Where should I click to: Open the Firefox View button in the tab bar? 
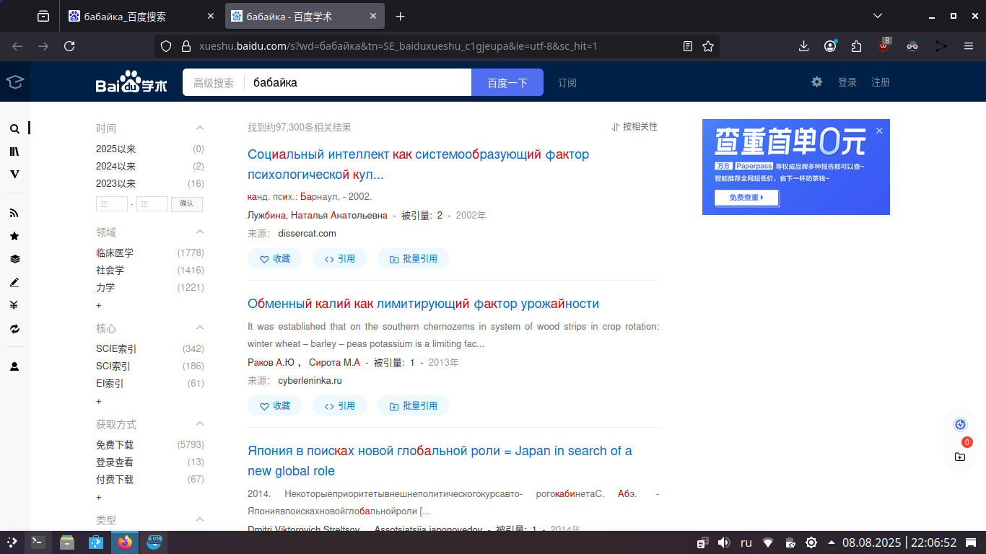tap(43, 16)
